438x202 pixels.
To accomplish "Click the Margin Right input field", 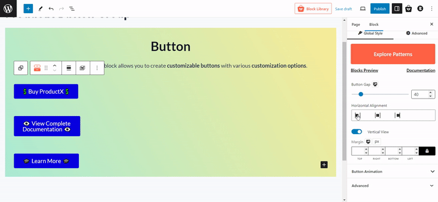I will (377, 151).
